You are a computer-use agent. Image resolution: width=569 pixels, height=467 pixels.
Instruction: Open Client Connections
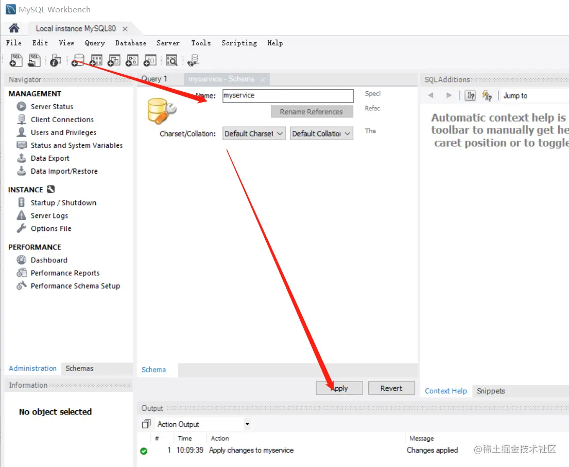click(x=62, y=120)
